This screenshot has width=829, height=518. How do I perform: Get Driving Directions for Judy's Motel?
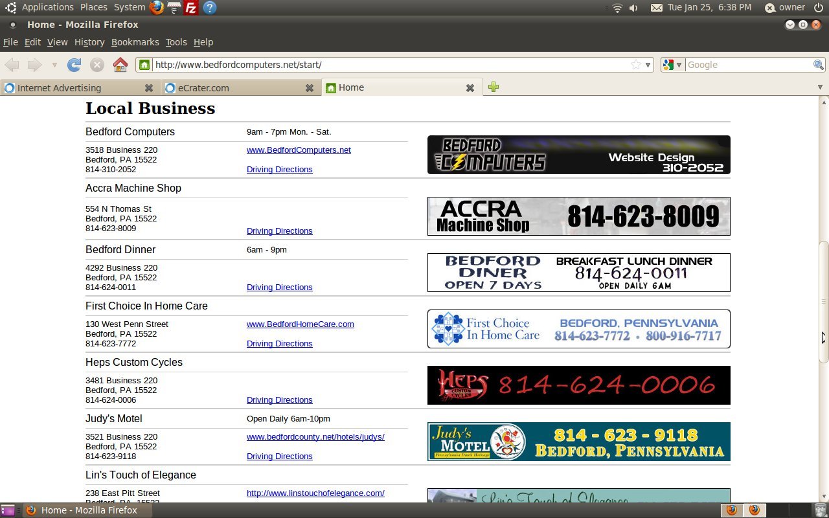pos(280,456)
